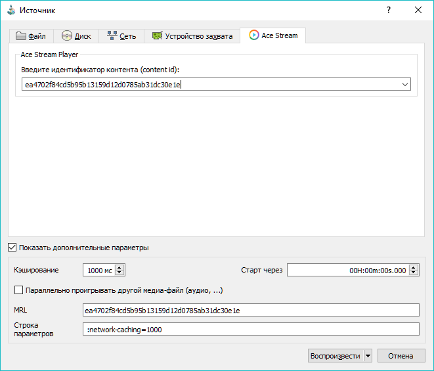This screenshot has height=371, width=434.
Task: Click the disc icon on Диск tab
Action: coord(67,35)
